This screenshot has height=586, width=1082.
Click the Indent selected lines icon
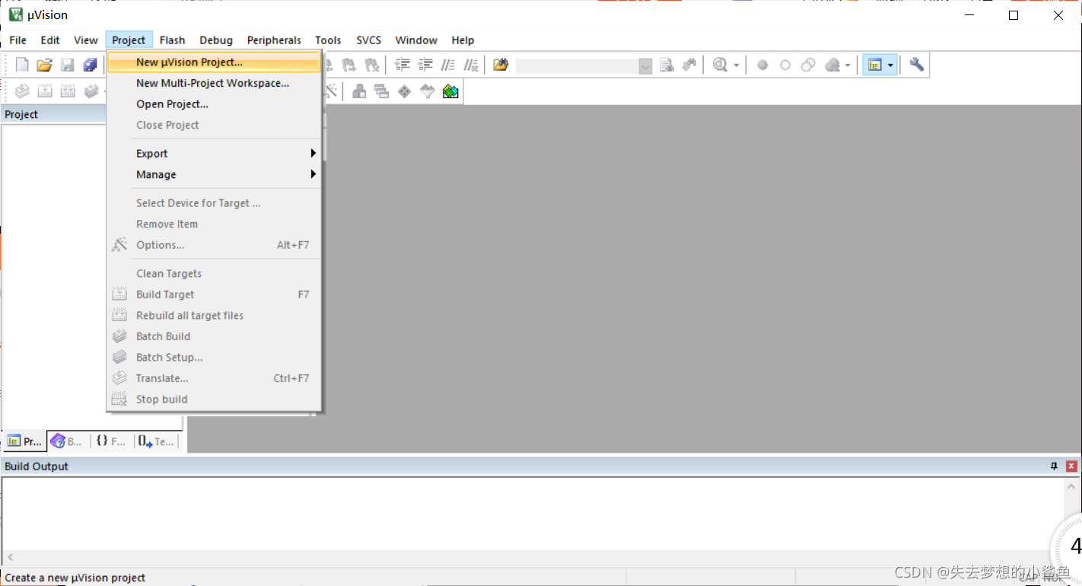tap(403, 65)
